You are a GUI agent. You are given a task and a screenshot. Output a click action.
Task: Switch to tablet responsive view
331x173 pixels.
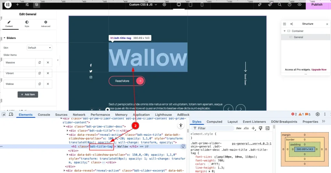click(x=190, y=5)
